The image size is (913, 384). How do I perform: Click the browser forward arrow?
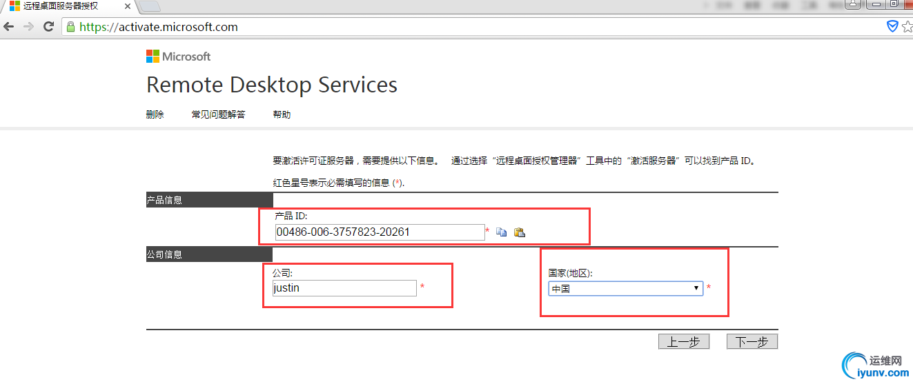(x=28, y=27)
